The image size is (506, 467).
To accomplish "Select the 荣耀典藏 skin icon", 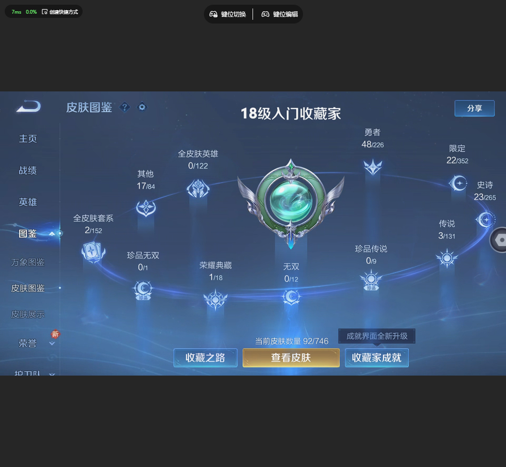I will pos(216,300).
